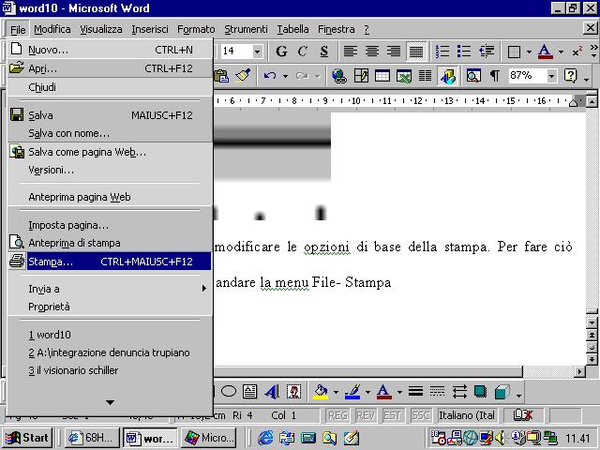Open the Formato menu

click(x=196, y=29)
